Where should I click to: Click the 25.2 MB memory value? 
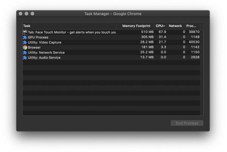coord(147,52)
